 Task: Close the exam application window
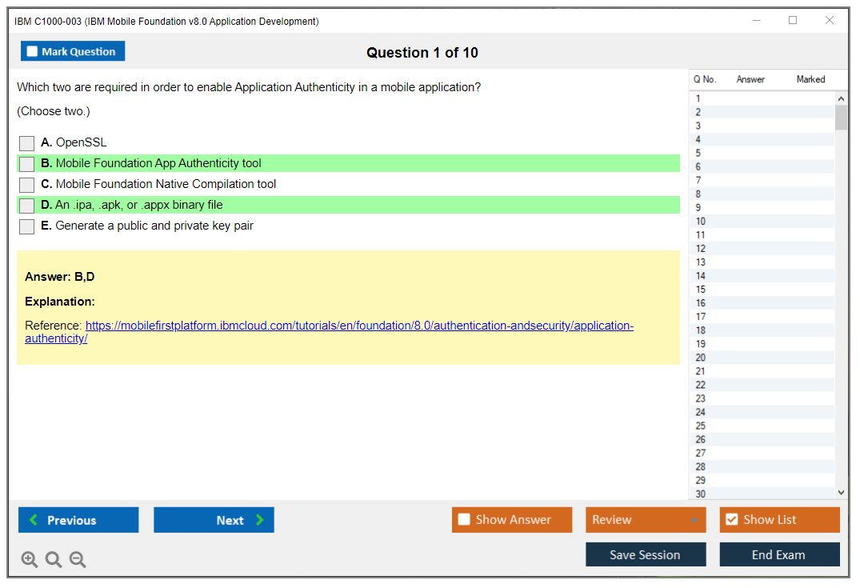pos(830,21)
